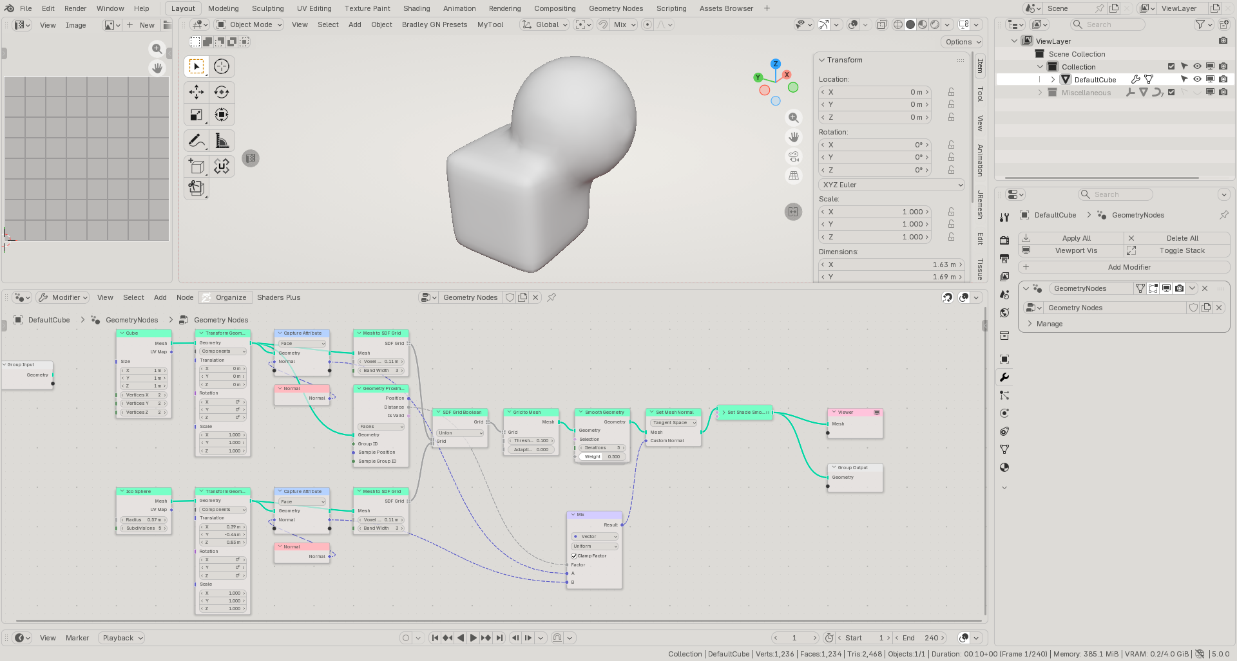Click the Apply All button

click(x=1071, y=238)
